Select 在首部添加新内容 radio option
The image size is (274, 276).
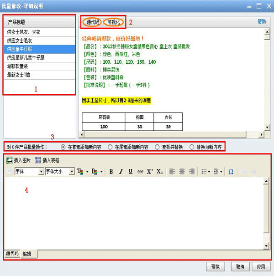click(63, 147)
